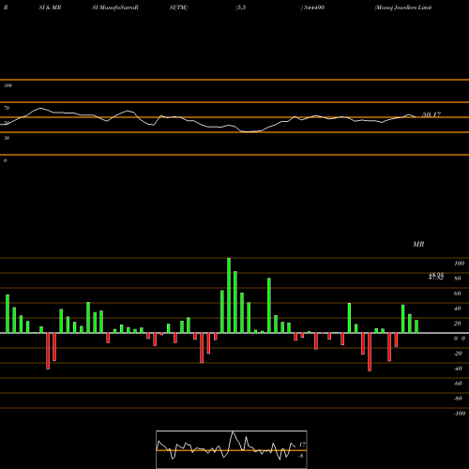
Task: Click the tallest green bar in MR histogram
Action: [x=229, y=295]
